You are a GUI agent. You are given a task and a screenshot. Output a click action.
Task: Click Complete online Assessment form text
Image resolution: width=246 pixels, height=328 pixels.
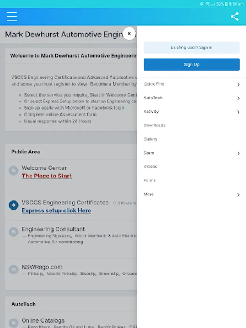[60, 115]
